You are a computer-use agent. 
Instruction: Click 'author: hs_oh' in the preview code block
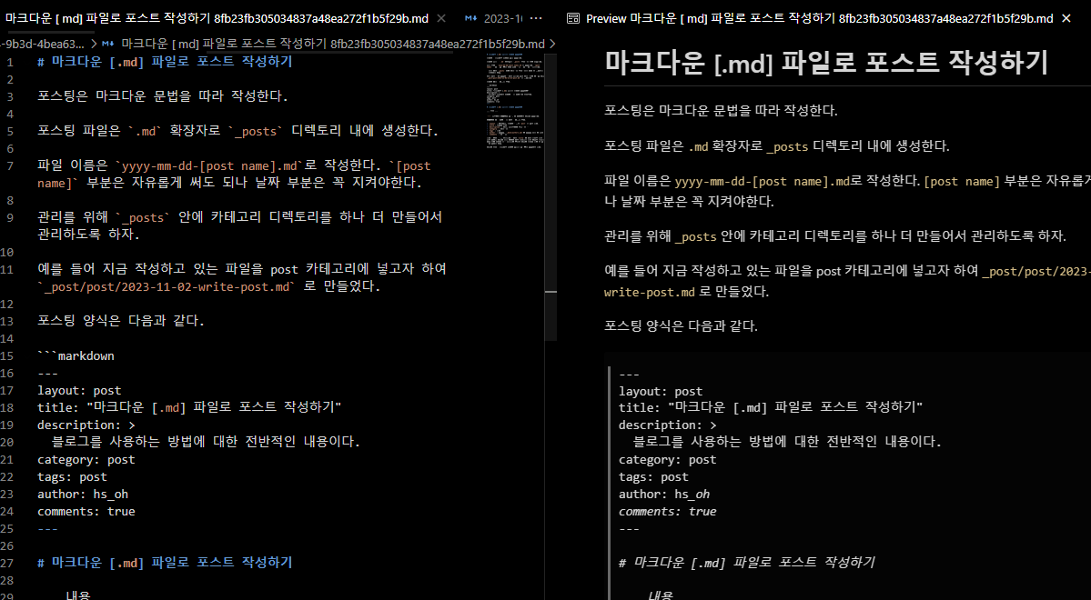tap(664, 495)
